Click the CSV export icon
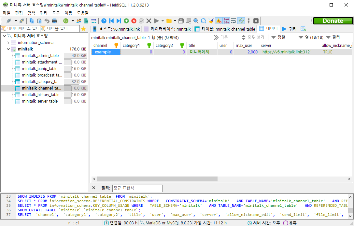Viewport: 354px width, 226px height. point(86,21)
